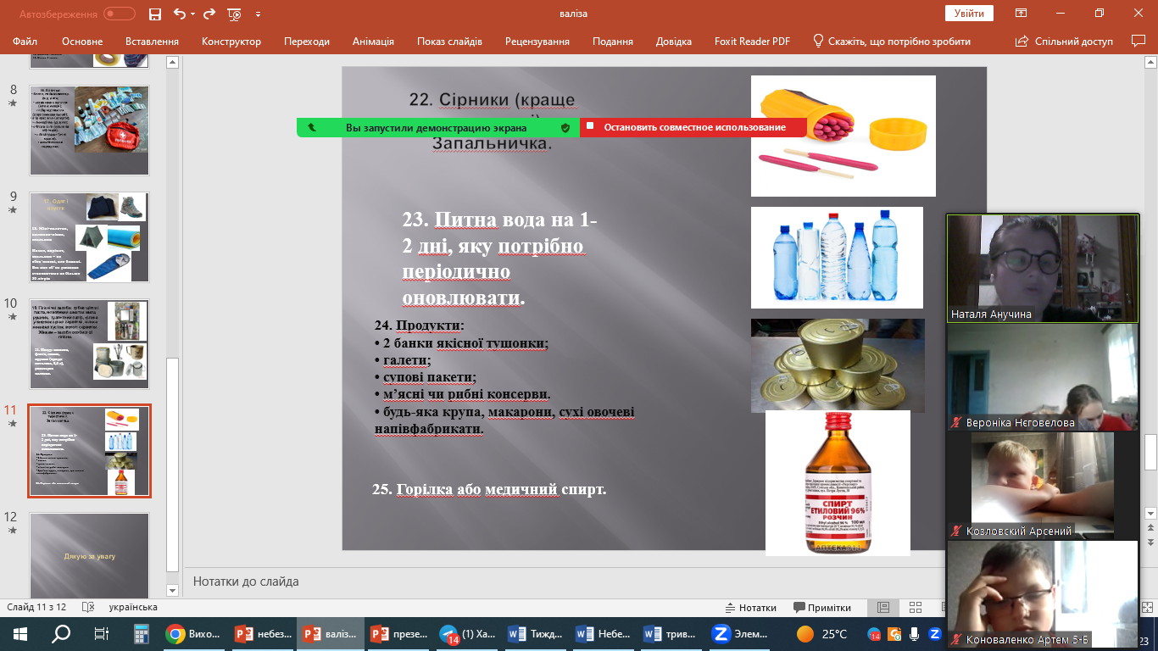This screenshot has width=1158, height=651.
Task: Open the Файл menu tab
Action: (x=25, y=42)
